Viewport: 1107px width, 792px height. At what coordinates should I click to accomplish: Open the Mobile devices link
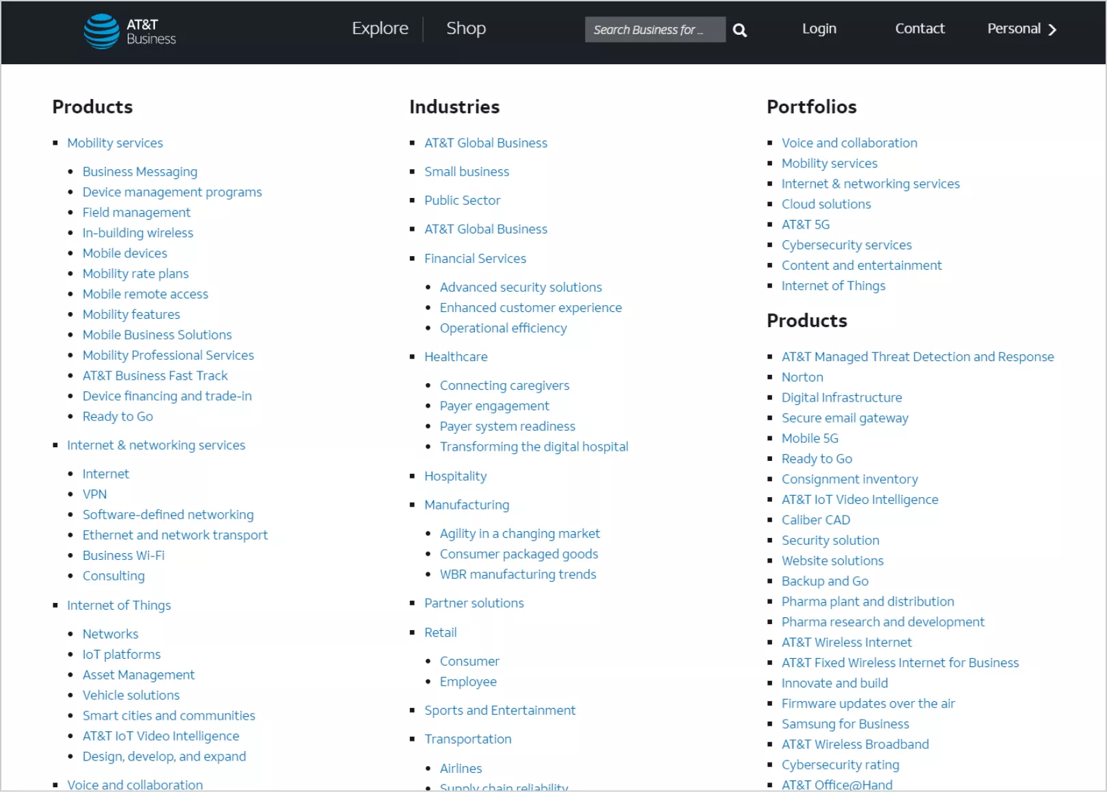point(125,253)
